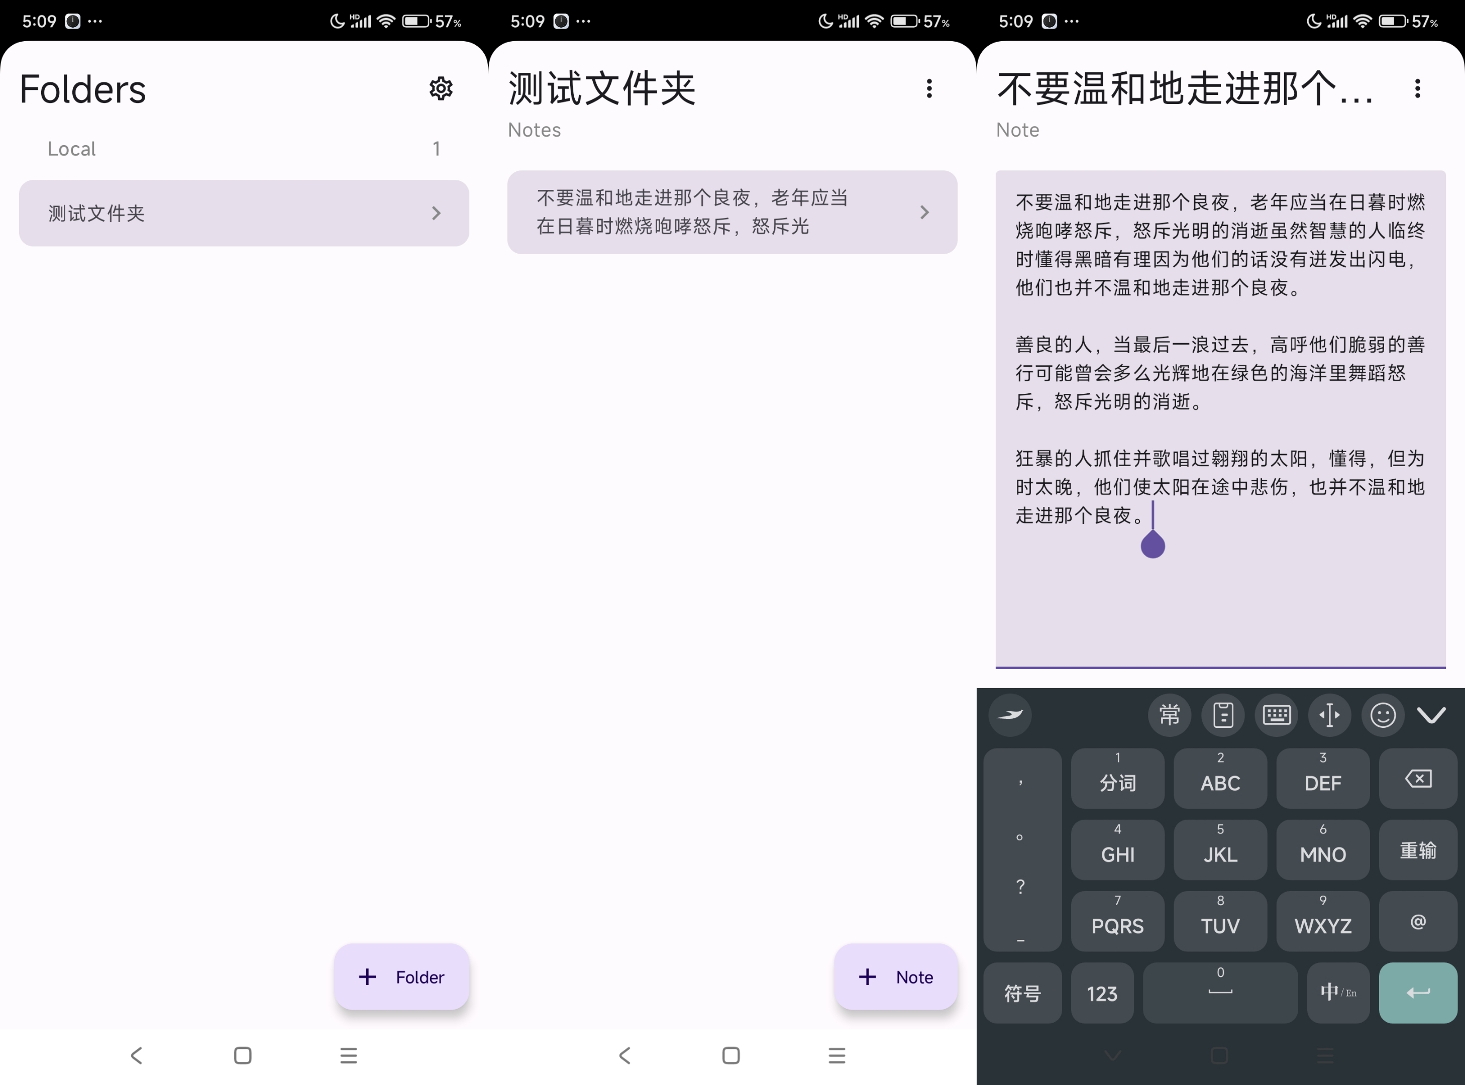This screenshot has height=1085, width=1465.
Task: Open the clipboard panel on the keyboard
Action: [x=1223, y=715]
